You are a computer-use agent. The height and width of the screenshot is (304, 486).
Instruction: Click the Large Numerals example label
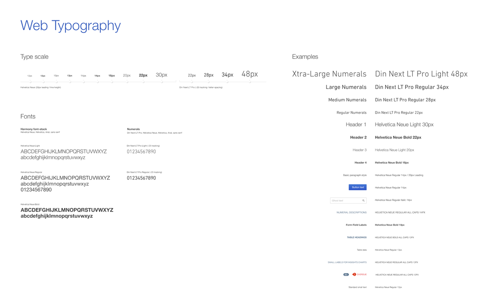[346, 87]
